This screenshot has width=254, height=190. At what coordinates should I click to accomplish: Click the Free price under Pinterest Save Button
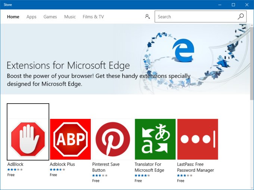(96, 181)
